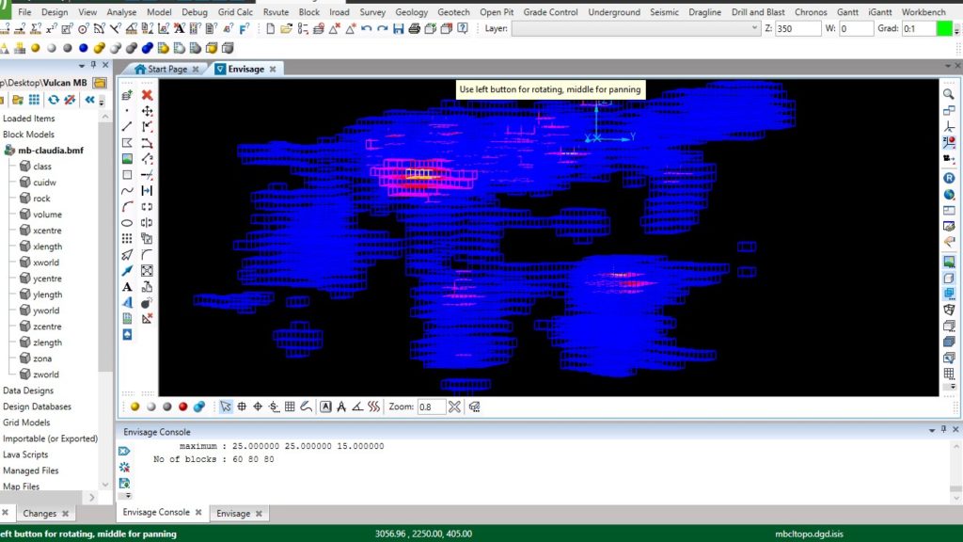This screenshot has width=963, height=542.
Task: Click the Undo arrow in toolbar
Action: (x=367, y=29)
